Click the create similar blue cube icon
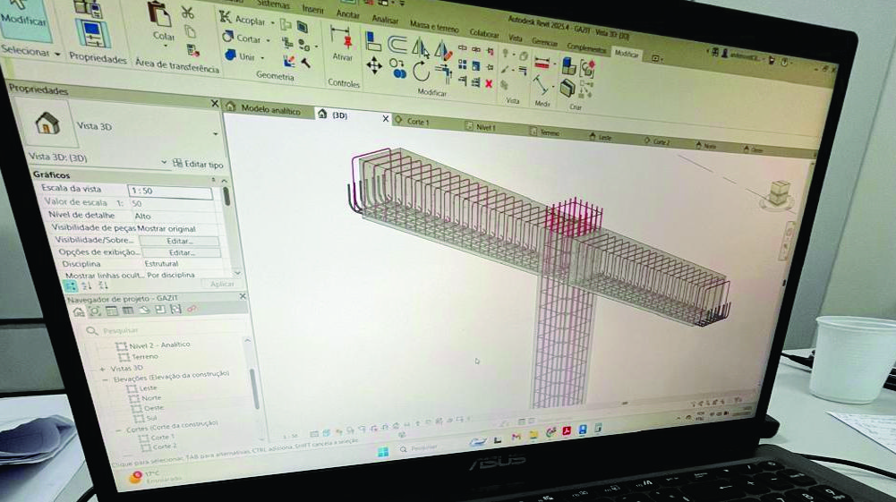This screenshot has width=896, height=502. tap(569, 66)
